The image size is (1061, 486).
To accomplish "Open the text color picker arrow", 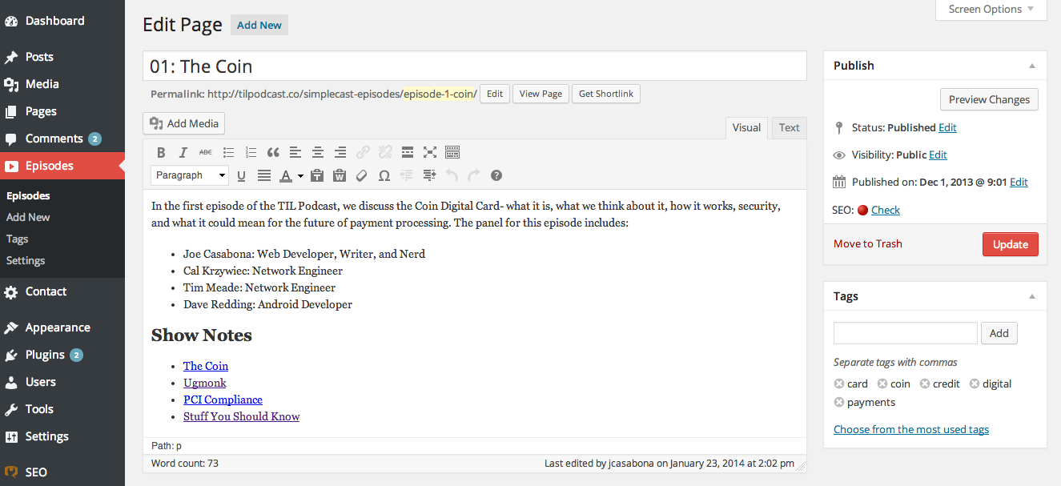I will click(x=300, y=175).
